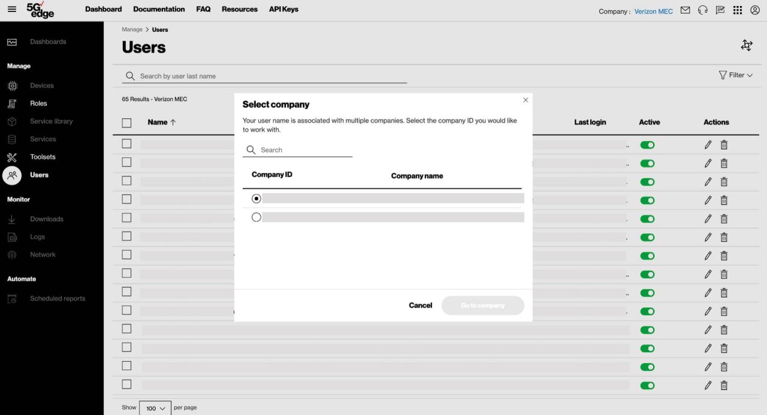767x415 pixels.
Task: Click the mail envelope icon
Action: (686, 10)
